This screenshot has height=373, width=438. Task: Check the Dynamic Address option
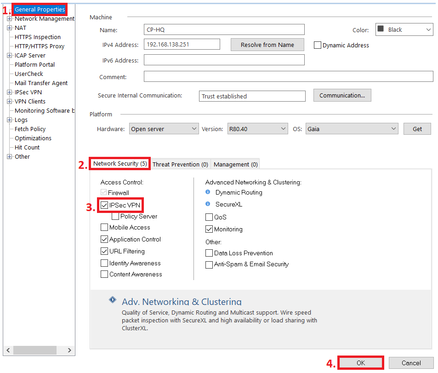coord(317,45)
